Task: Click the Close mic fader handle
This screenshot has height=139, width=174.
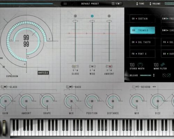Action: pos(75,21)
